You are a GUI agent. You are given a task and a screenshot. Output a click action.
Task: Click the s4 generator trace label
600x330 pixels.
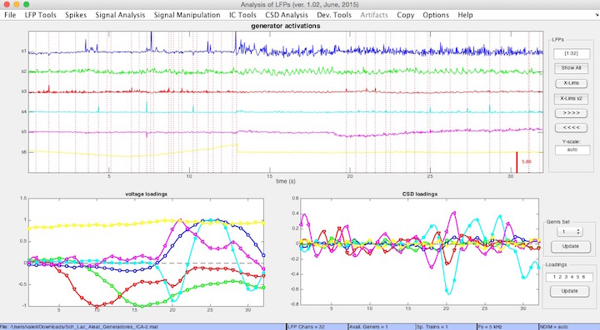(23, 111)
